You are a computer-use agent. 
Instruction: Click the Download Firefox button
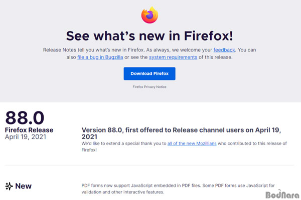pos(149,73)
